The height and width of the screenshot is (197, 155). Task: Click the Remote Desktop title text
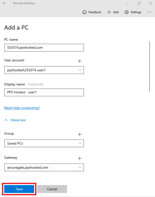(24, 3)
